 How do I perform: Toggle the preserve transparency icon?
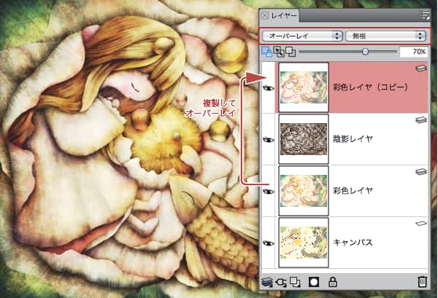tap(266, 52)
